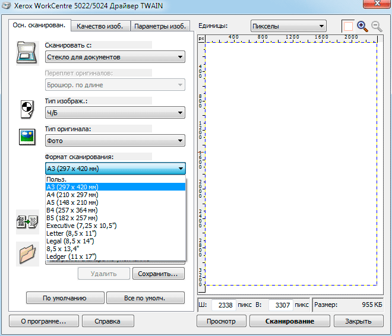Click the Xerox scanner title bar icon

coord(7,5)
